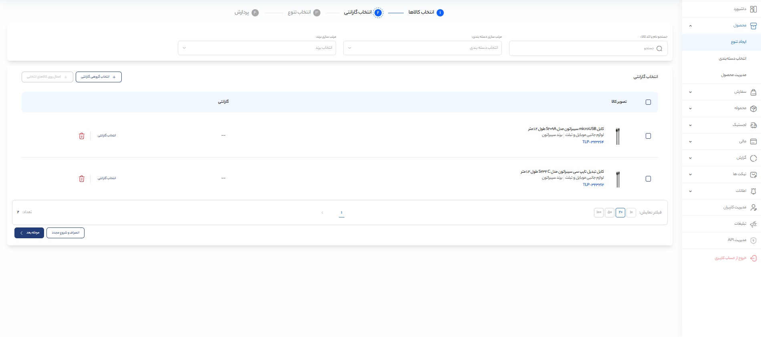Viewport: 761px width, 337px height.
Task: Click the API management shield icon
Action: tap(753, 240)
